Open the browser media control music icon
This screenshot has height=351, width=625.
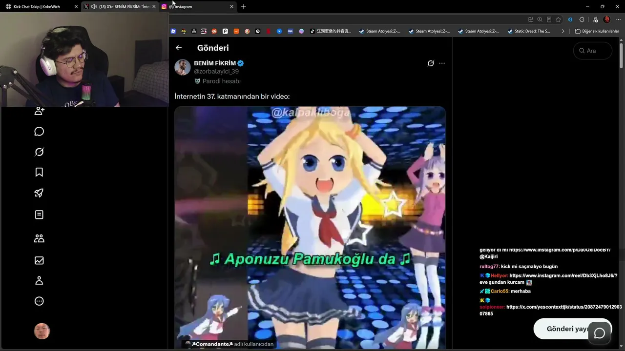[x=595, y=19]
